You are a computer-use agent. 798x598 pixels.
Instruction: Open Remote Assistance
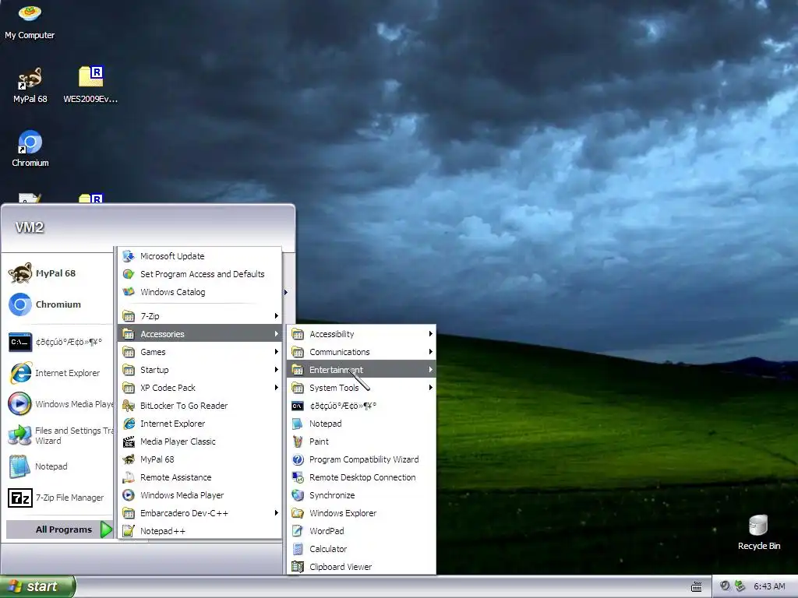pos(200,477)
